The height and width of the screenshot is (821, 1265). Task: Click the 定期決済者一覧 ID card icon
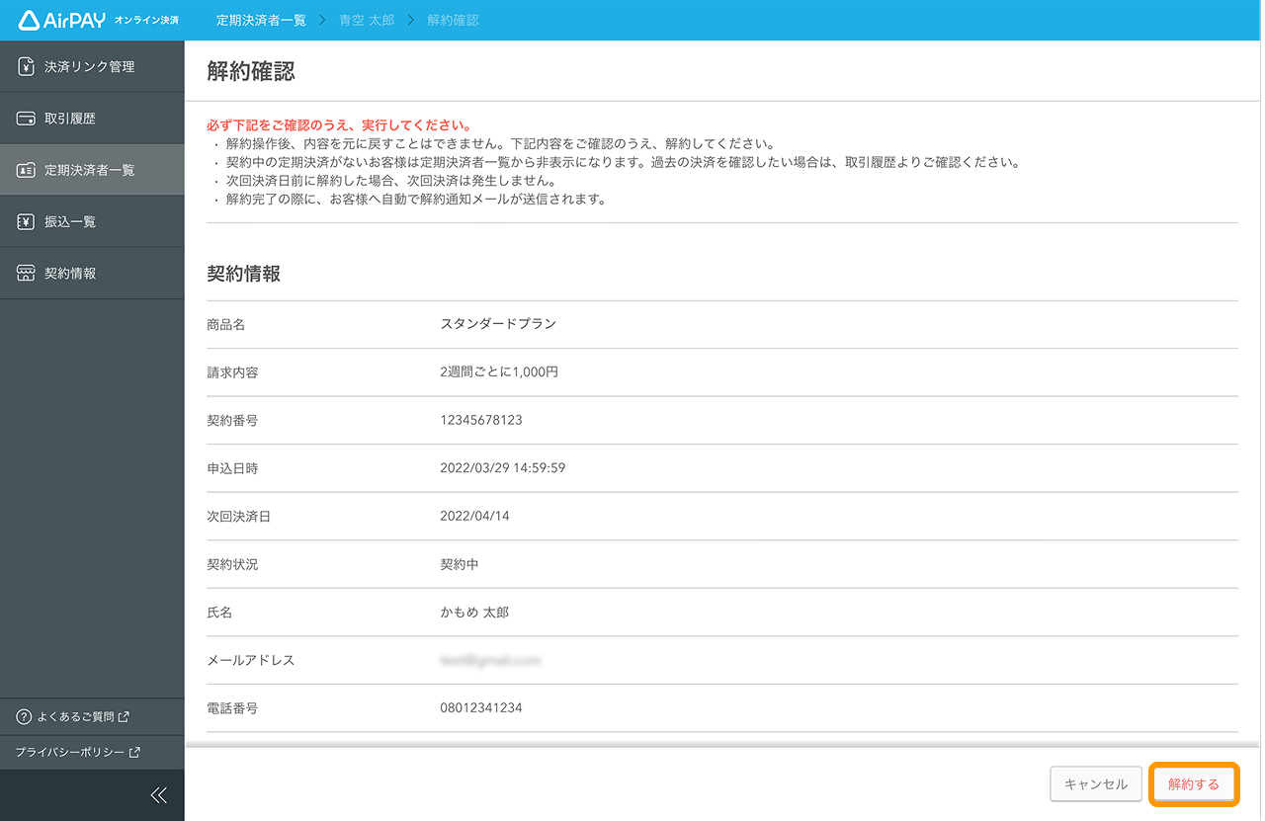[27, 170]
